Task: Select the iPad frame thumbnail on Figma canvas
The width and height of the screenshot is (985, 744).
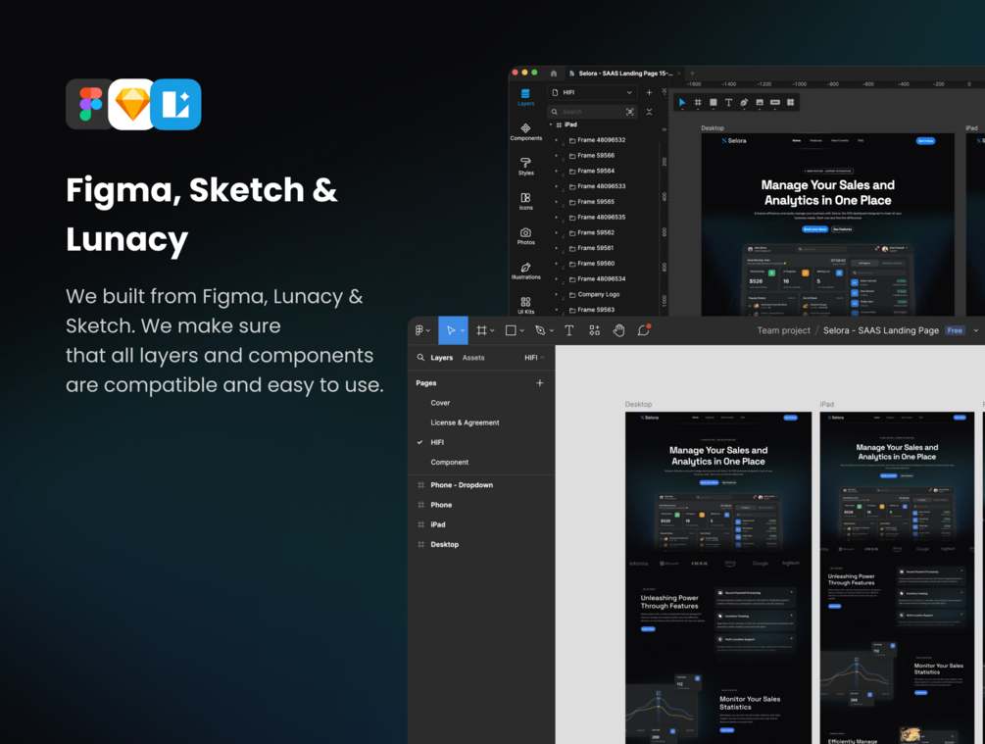Action: 897,578
